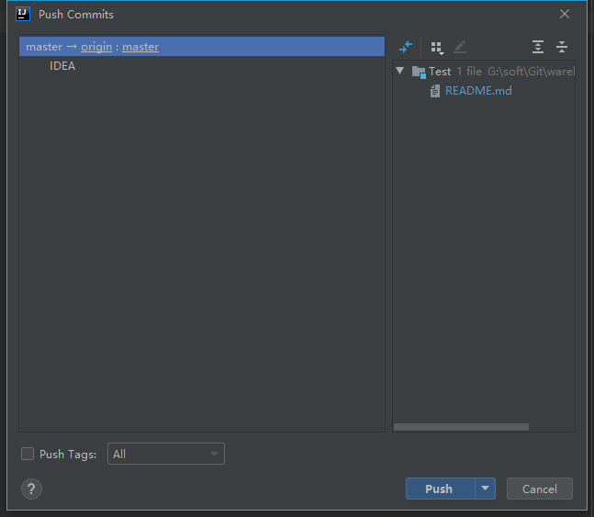The width and height of the screenshot is (594, 517).
Task: Close the Push Commits dialog
Action: pos(565,14)
